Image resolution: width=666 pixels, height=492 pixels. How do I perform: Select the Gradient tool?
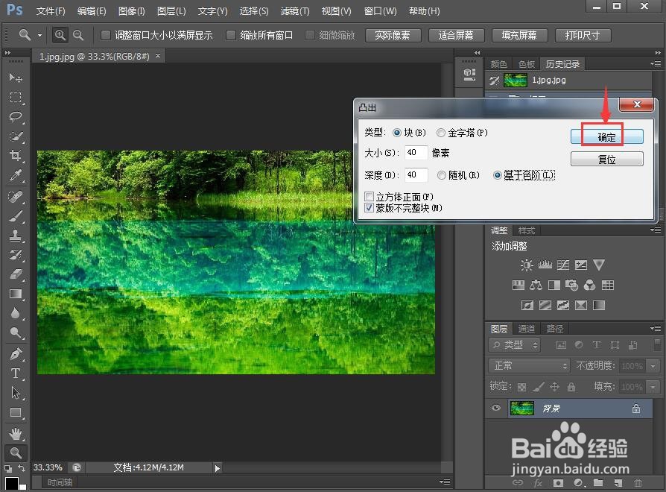pyautogui.click(x=16, y=294)
